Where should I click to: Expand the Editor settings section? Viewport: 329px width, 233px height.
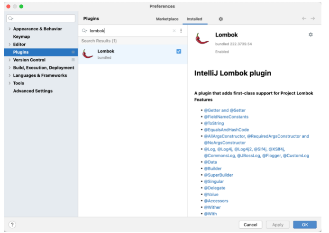(x=9, y=44)
